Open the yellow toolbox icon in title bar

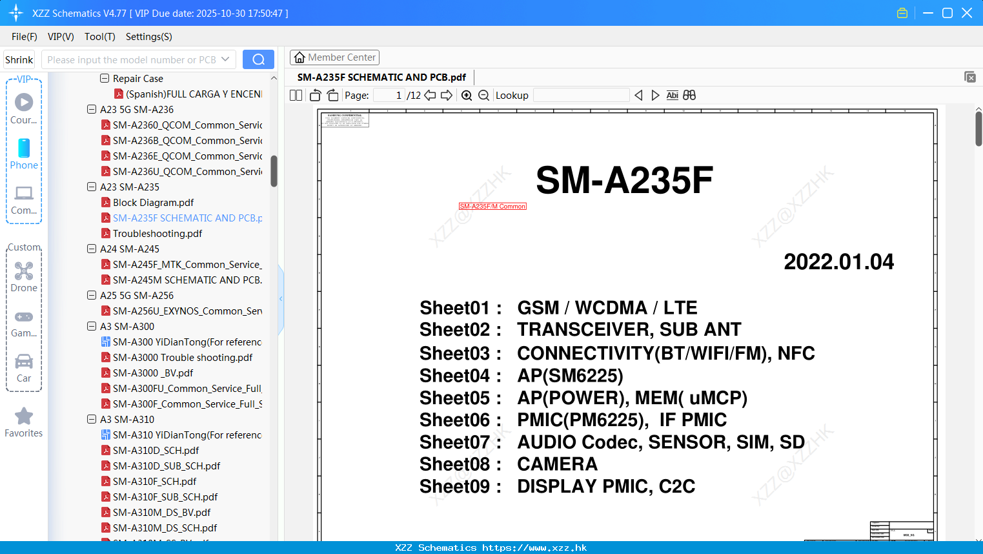tap(902, 13)
